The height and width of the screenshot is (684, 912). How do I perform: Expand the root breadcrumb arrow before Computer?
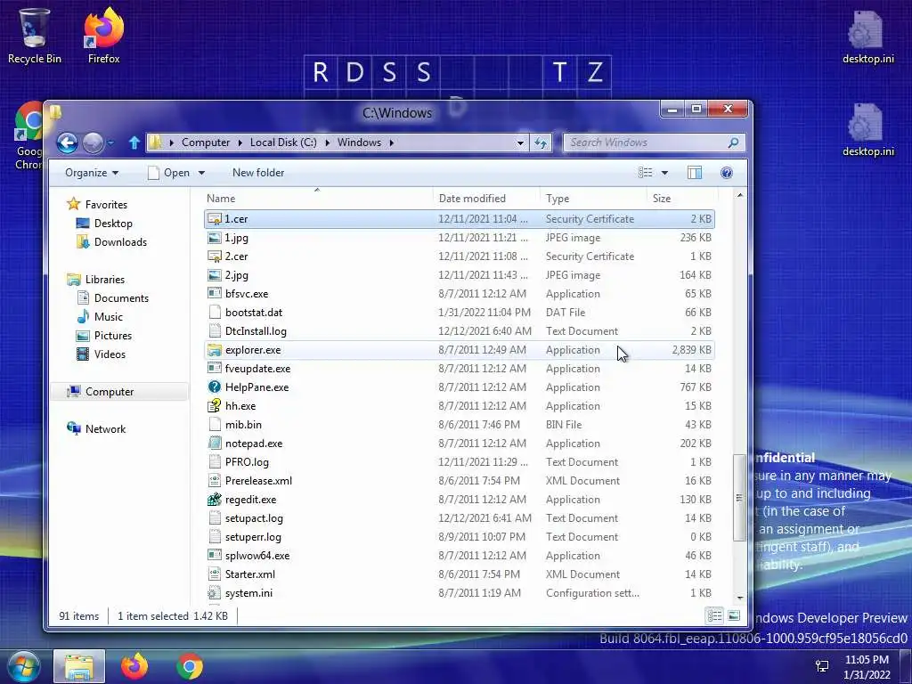coord(171,142)
